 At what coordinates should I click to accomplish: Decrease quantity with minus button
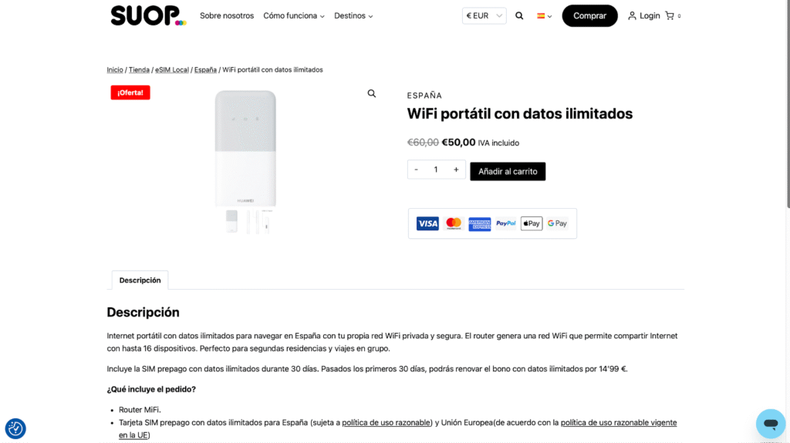tap(417, 169)
